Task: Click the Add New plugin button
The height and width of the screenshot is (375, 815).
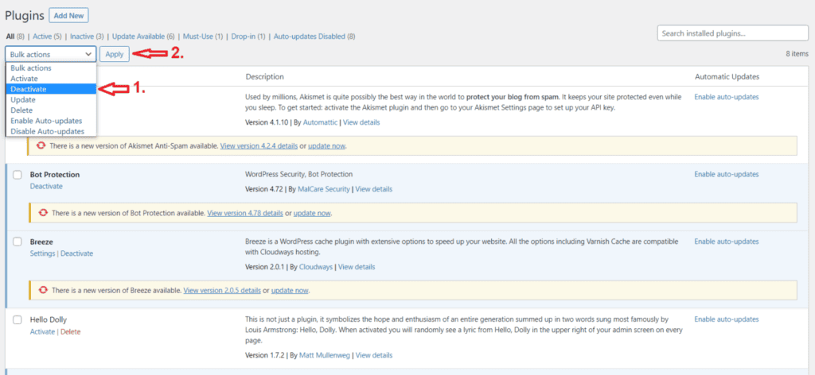Action: pyautogui.click(x=68, y=15)
